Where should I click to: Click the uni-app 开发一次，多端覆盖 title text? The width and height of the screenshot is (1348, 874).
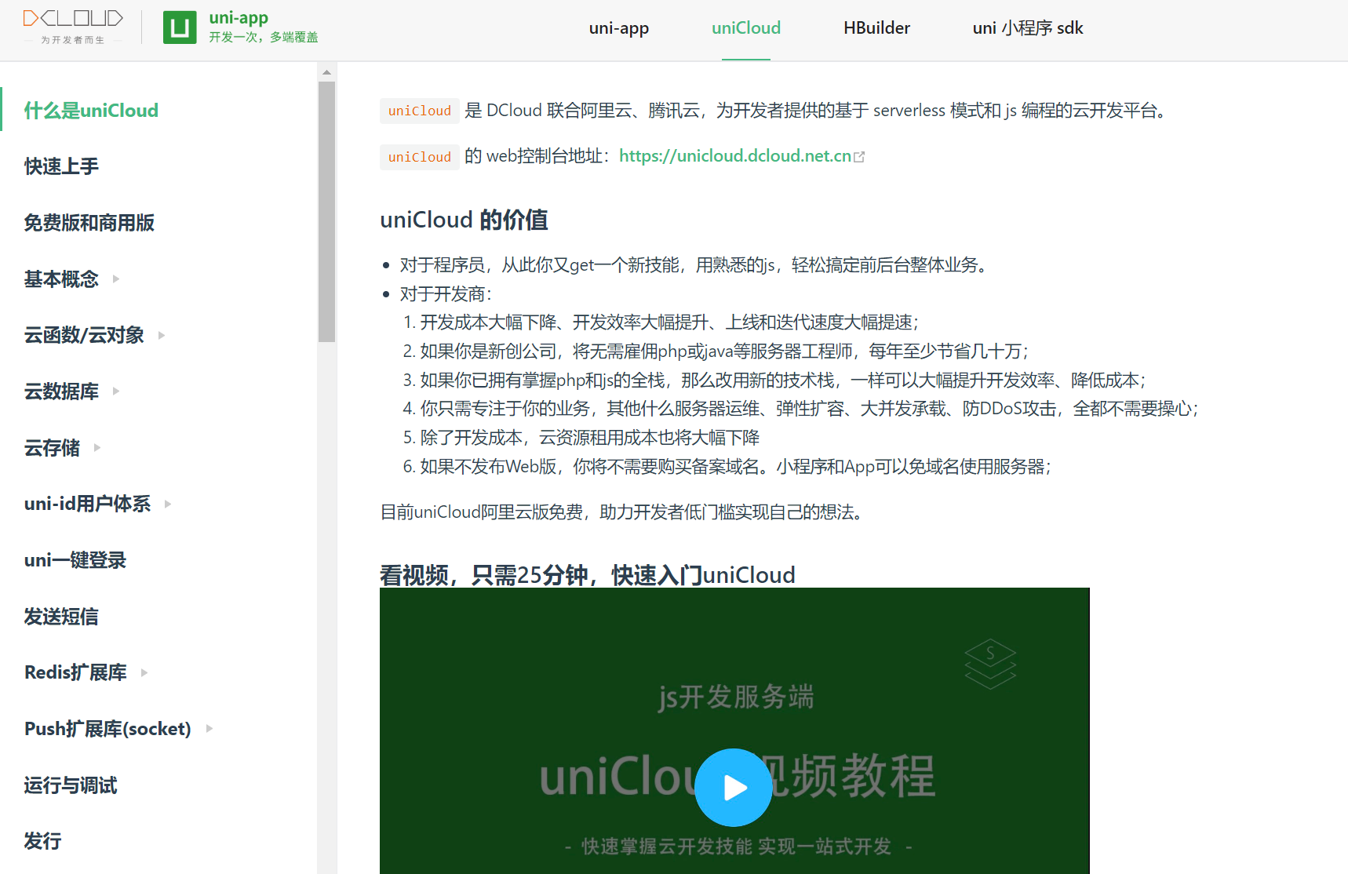tap(264, 27)
